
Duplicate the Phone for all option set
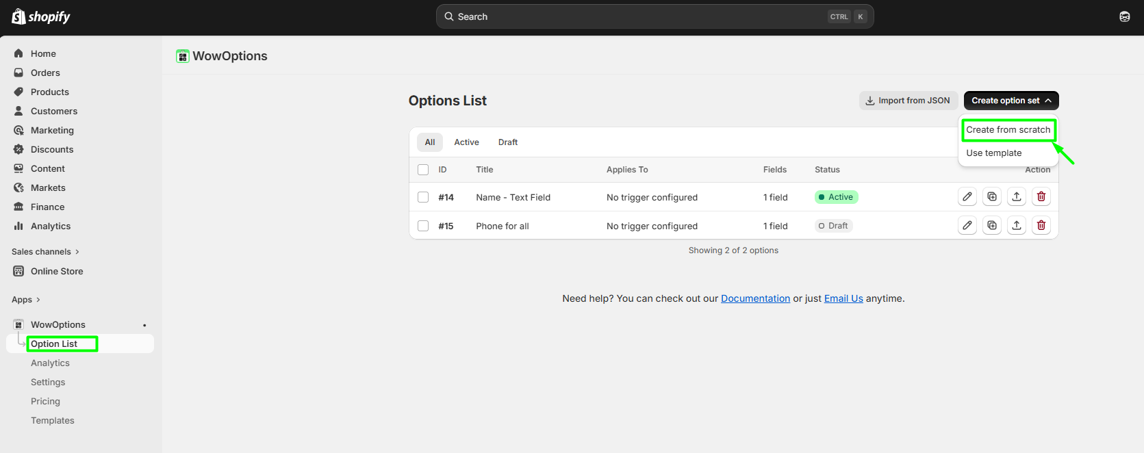pos(991,226)
